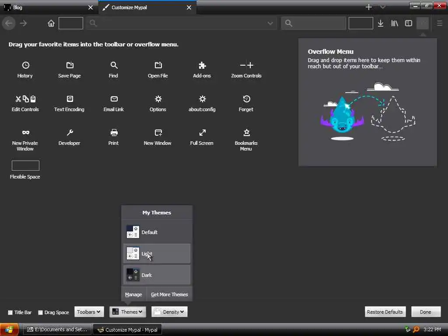
Task: Open the hamburger menu button
Action: 439,23
